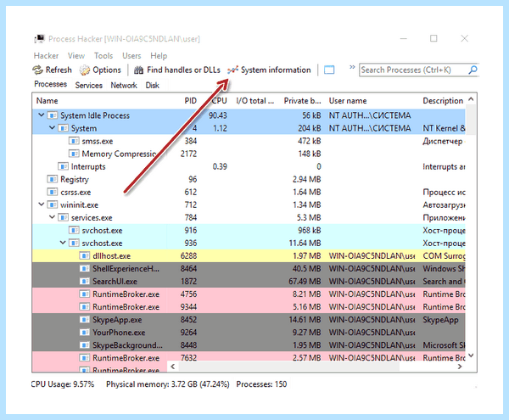Open the Hacker menu
Image resolution: width=509 pixels, height=420 pixels.
coord(46,56)
